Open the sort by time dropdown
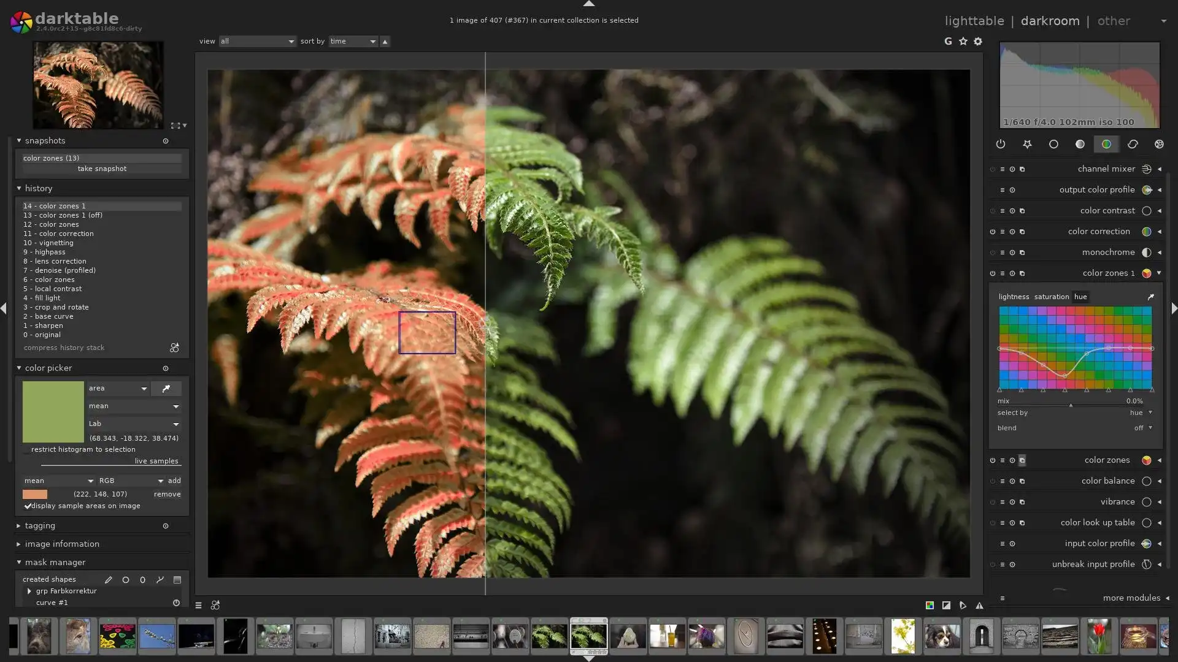 tap(352, 40)
